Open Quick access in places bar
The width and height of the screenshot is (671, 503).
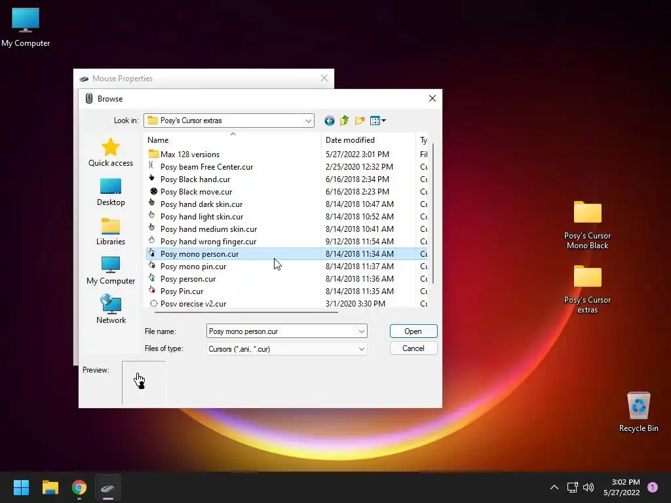tap(110, 152)
